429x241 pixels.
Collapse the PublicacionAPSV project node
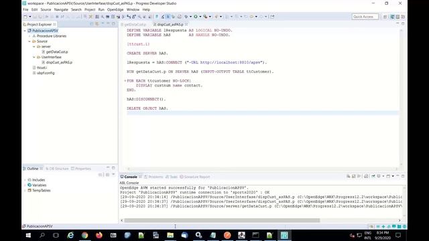point(25,31)
